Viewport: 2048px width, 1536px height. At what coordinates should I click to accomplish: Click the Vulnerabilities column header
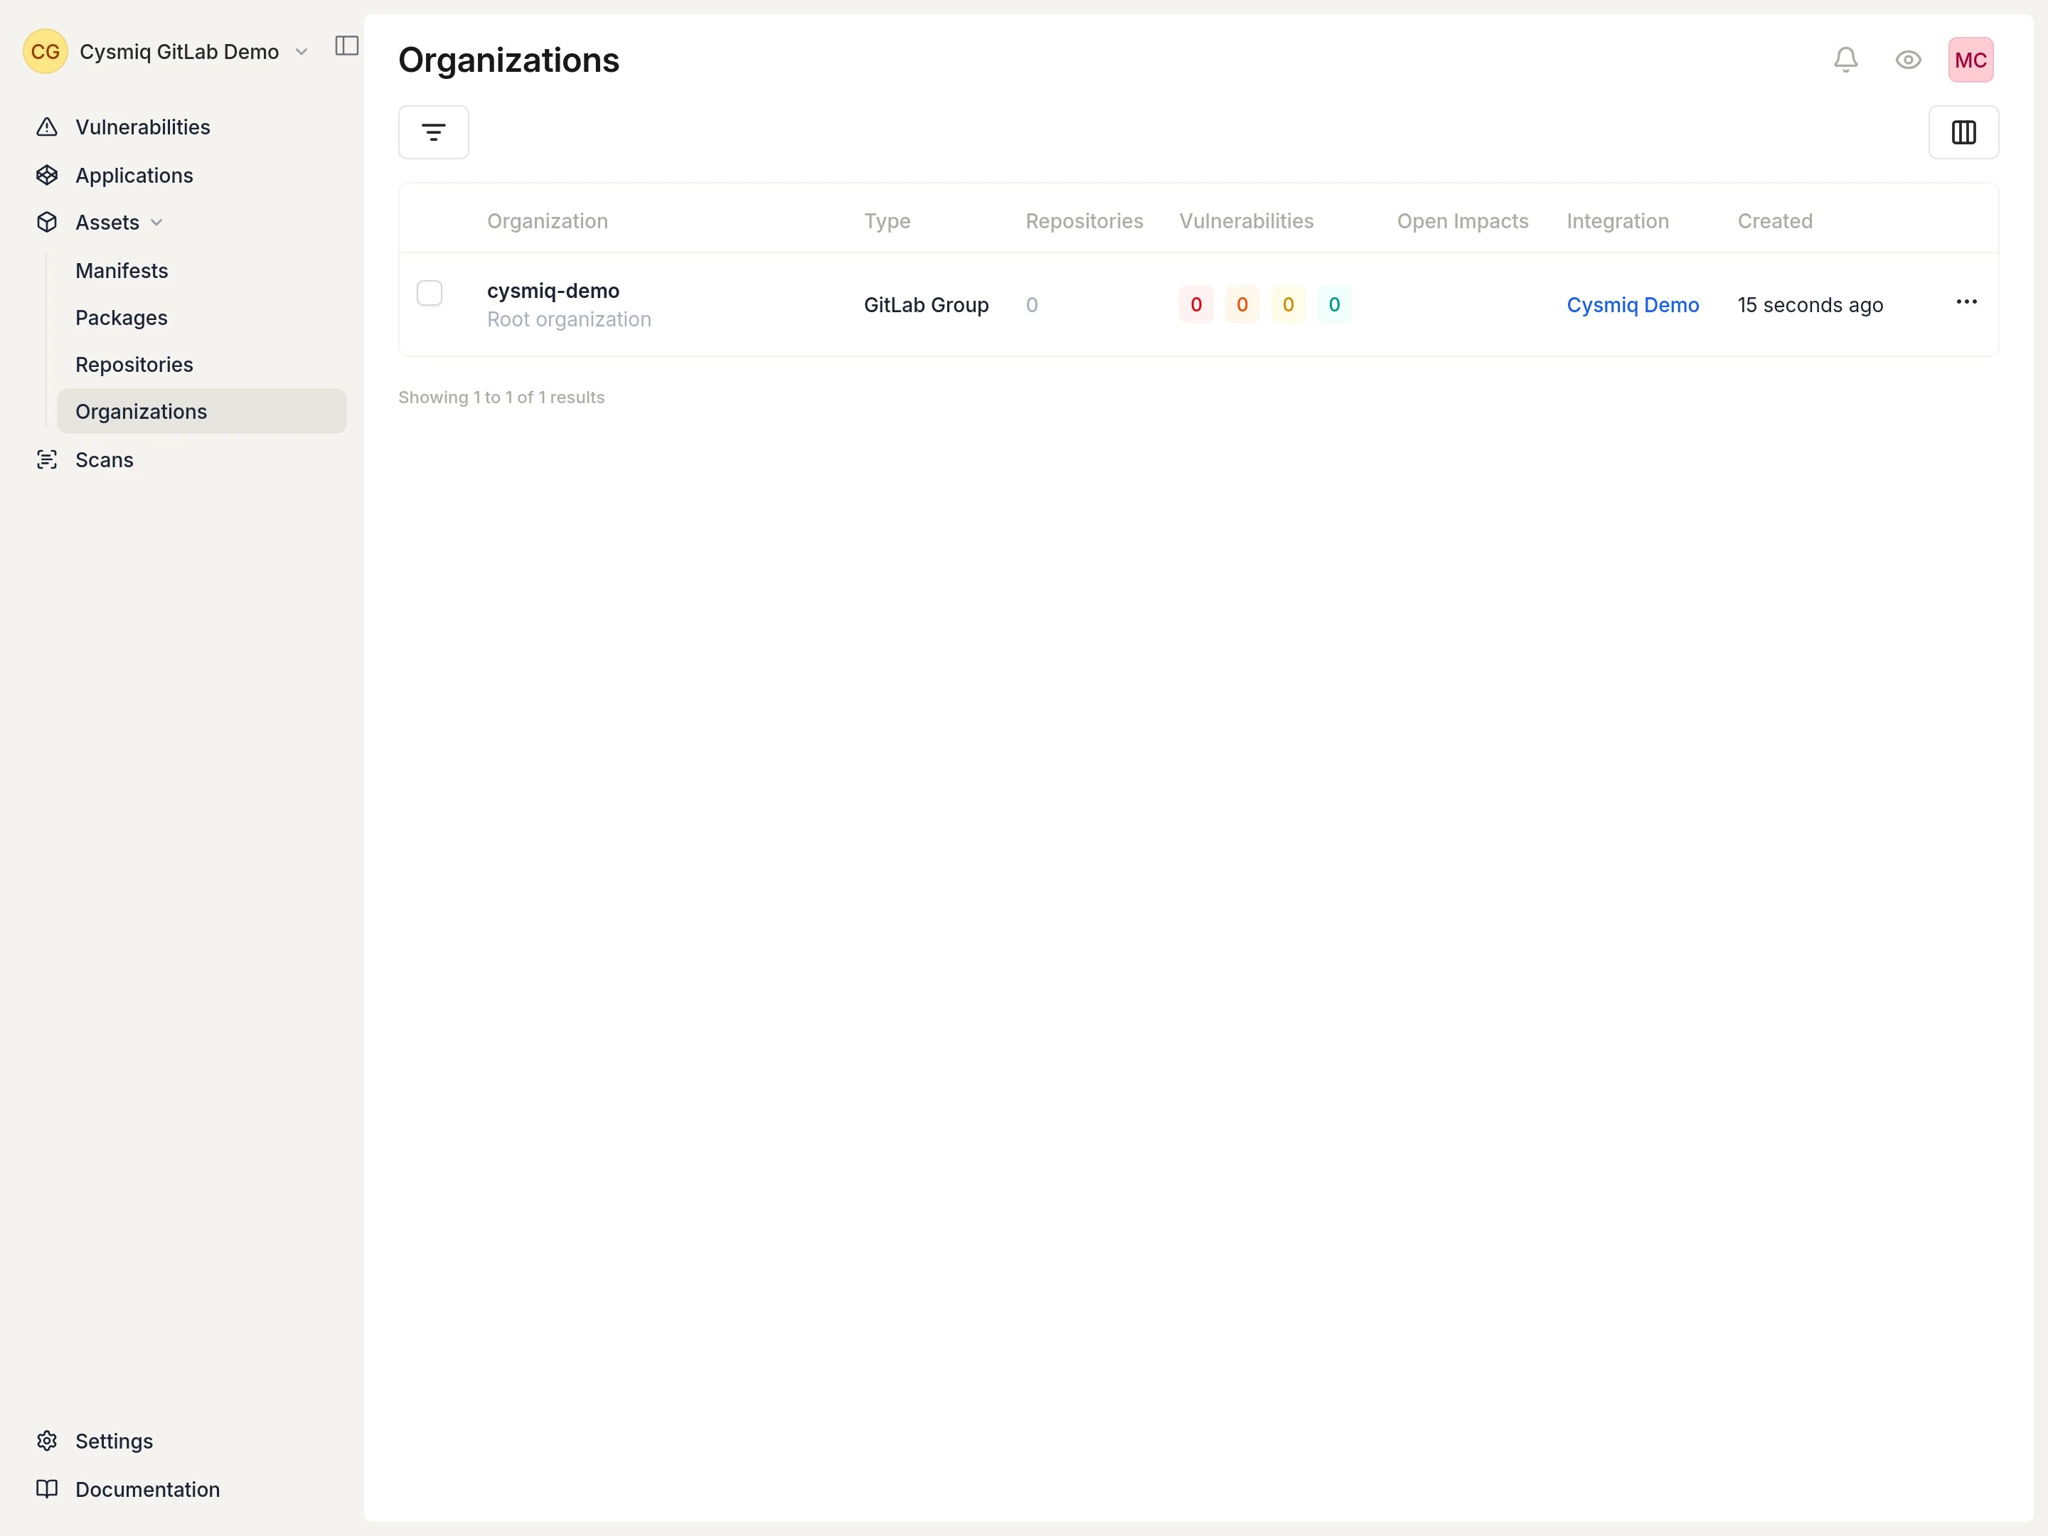tap(1246, 221)
